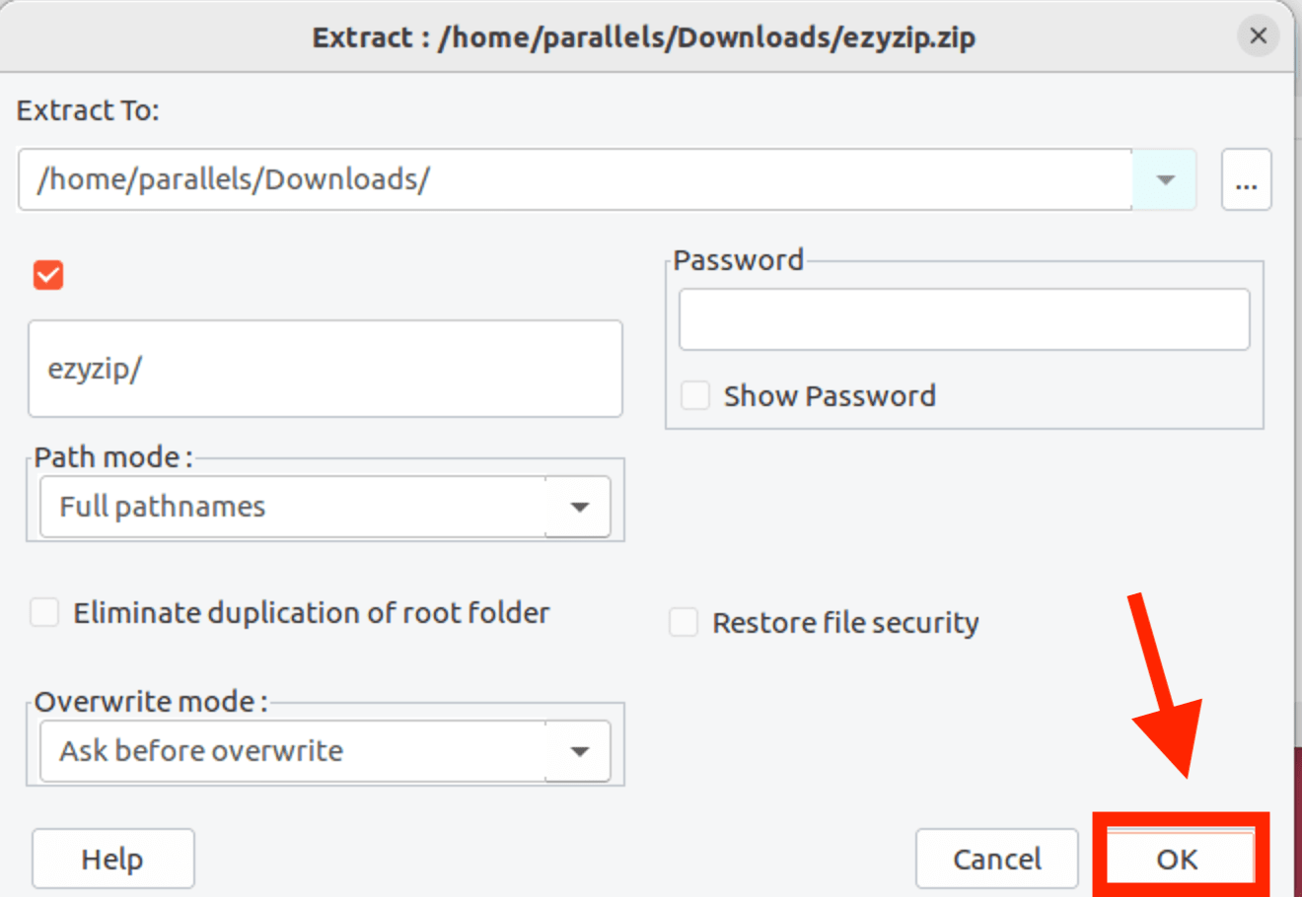Close the Extract dialog with X
Image resolution: width=1302 pixels, height=897 pixels.
(1258, 35)
